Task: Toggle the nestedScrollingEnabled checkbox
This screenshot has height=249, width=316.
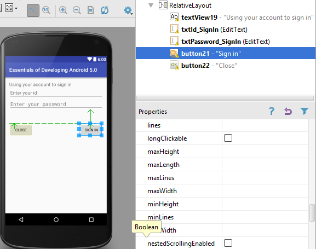Action: tap(228, 243)
